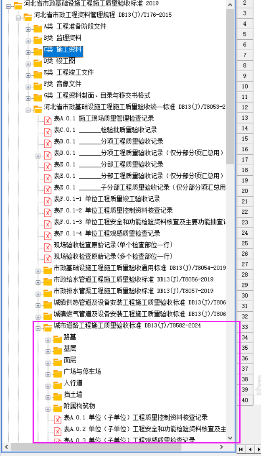The width and height of the screenshot is (261, 456).
Task: Click the vertical scrollbar down arrow
Action: pos(230,438)
